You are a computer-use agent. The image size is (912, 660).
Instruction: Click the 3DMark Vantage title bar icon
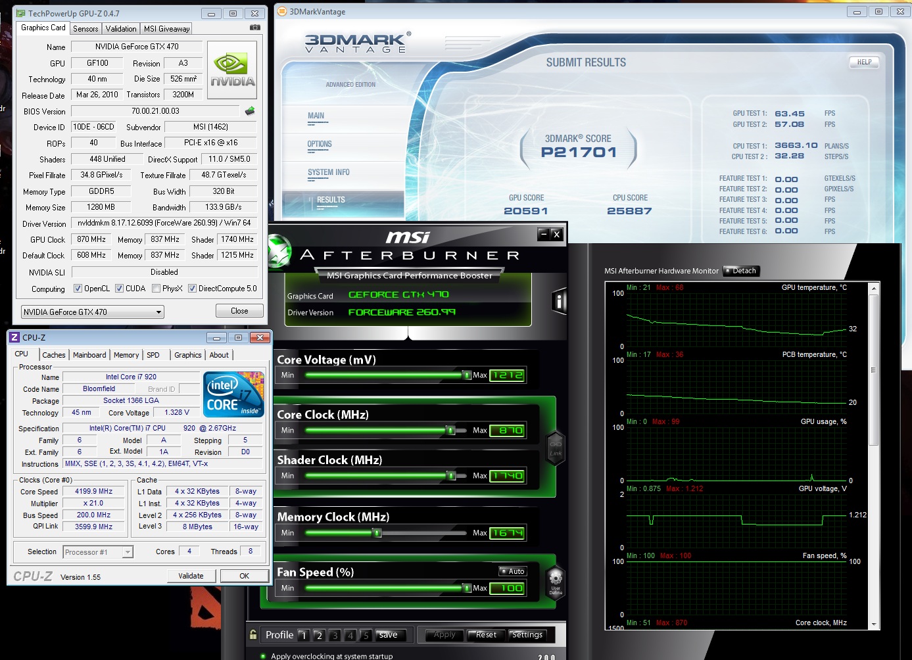281,11
